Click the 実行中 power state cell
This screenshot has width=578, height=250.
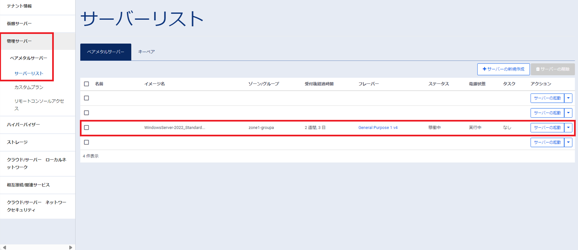click(x=475, y=127)
